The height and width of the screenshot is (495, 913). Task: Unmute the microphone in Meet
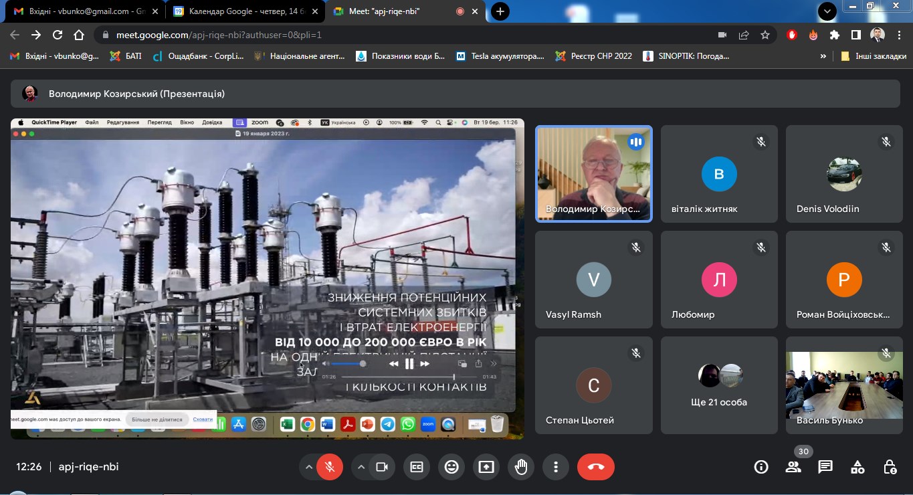click(330, 467)
